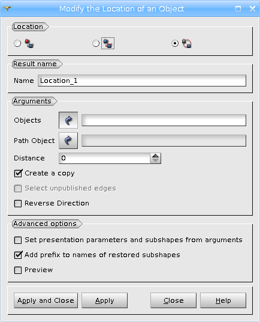Choose the first Location radio button
The height and width of the screenshot is (322, 260).
pos(17,43)
